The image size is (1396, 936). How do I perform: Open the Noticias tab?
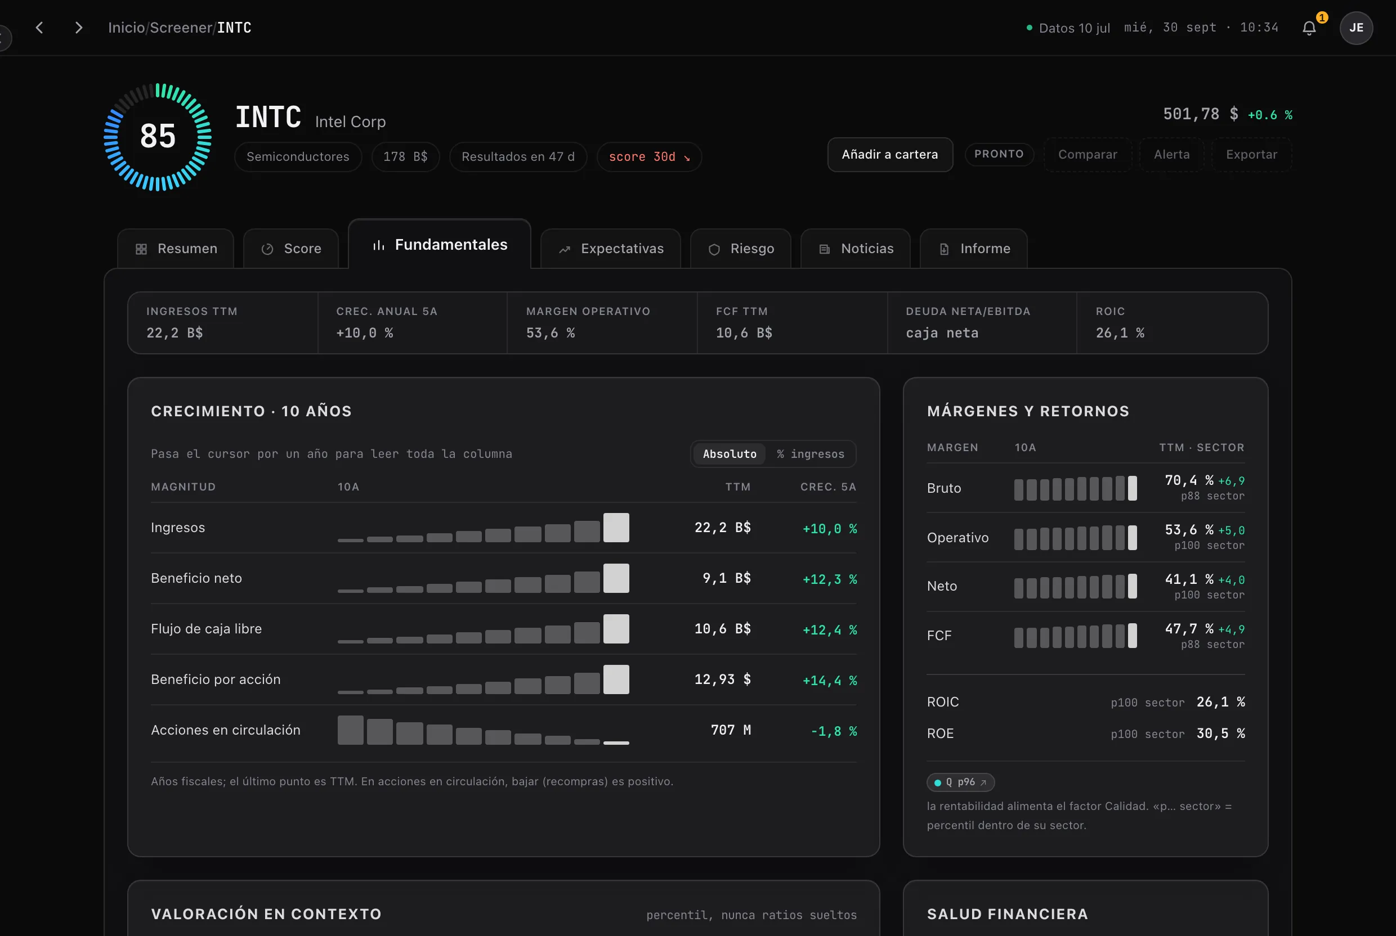tap(856, 248)
